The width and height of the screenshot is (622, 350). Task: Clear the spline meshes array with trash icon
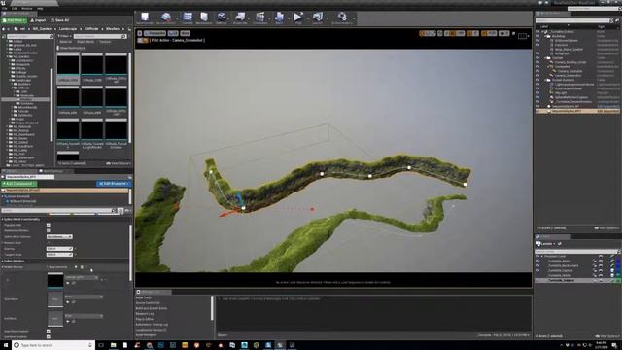82,267
